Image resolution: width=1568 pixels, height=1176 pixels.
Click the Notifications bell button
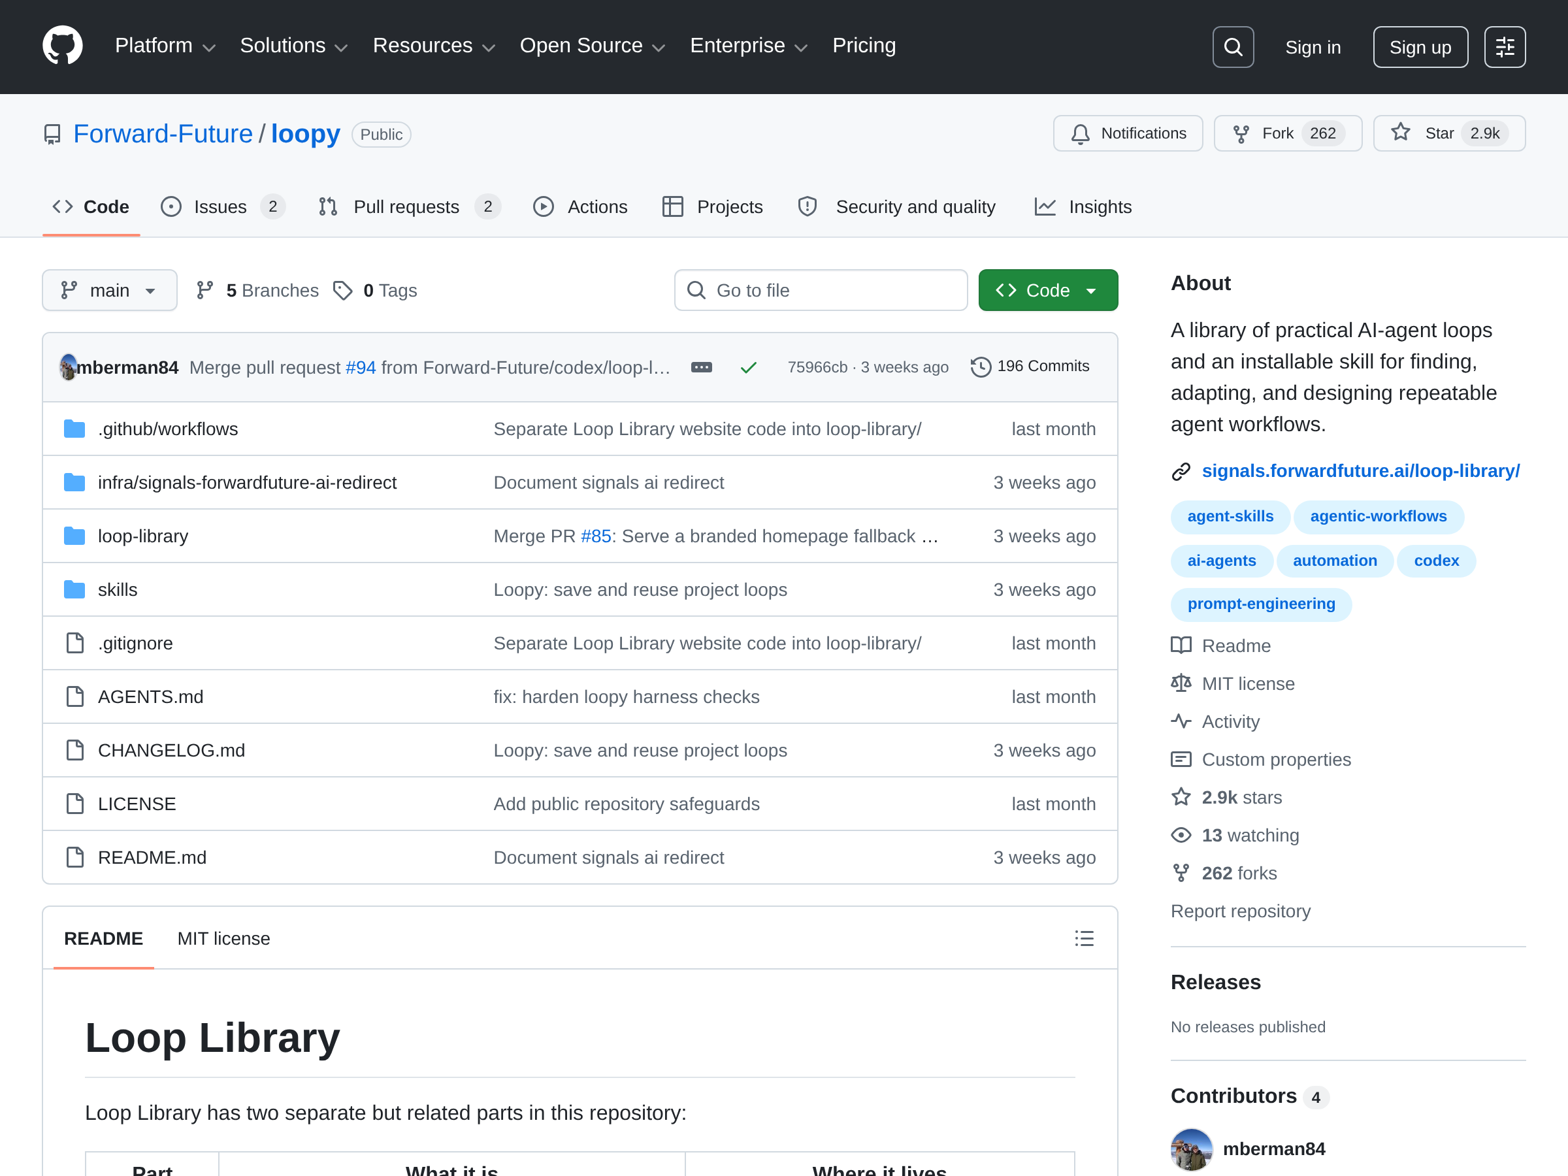tap(1128, 133)
